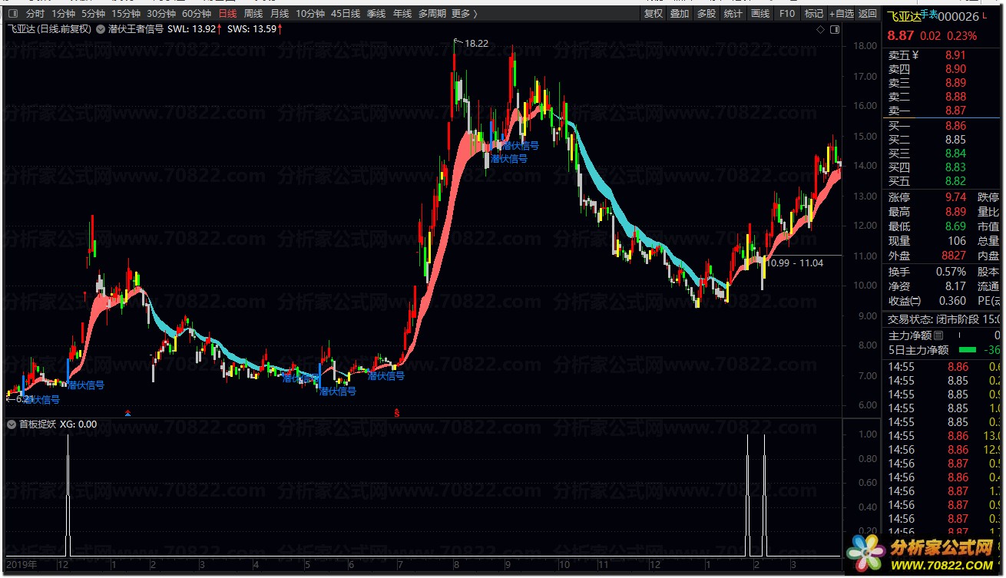Click the 最低 value 8.69
Screen dimensions: 1006x578
(956, 227)
